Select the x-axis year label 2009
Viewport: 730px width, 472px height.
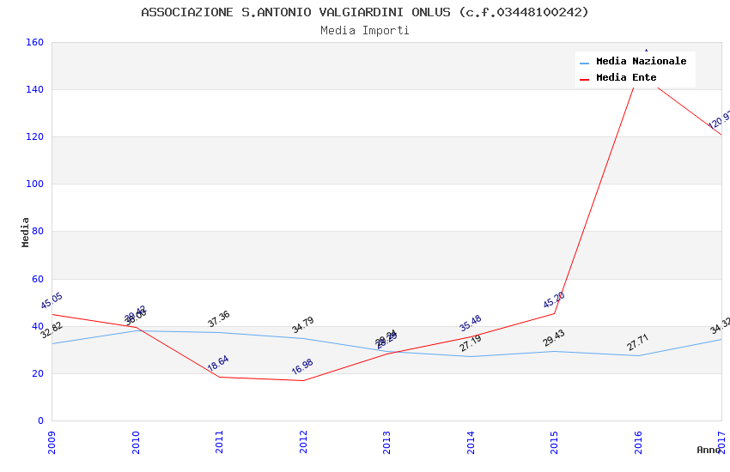click(52, 442)
